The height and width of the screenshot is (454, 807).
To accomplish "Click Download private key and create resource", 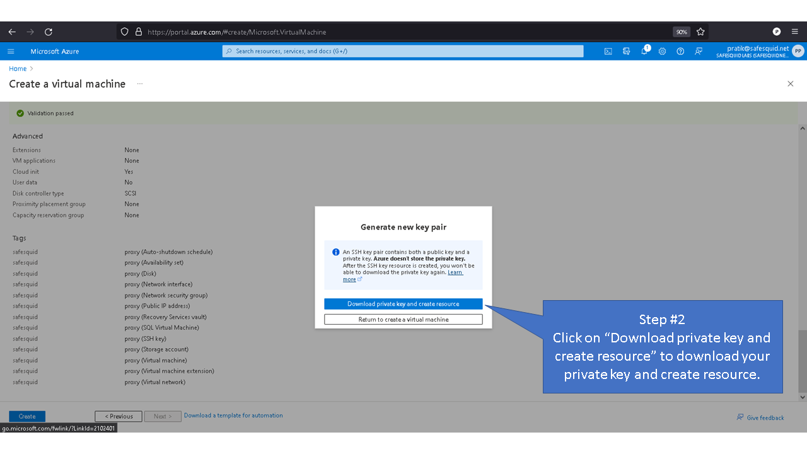I will point(403,304).
